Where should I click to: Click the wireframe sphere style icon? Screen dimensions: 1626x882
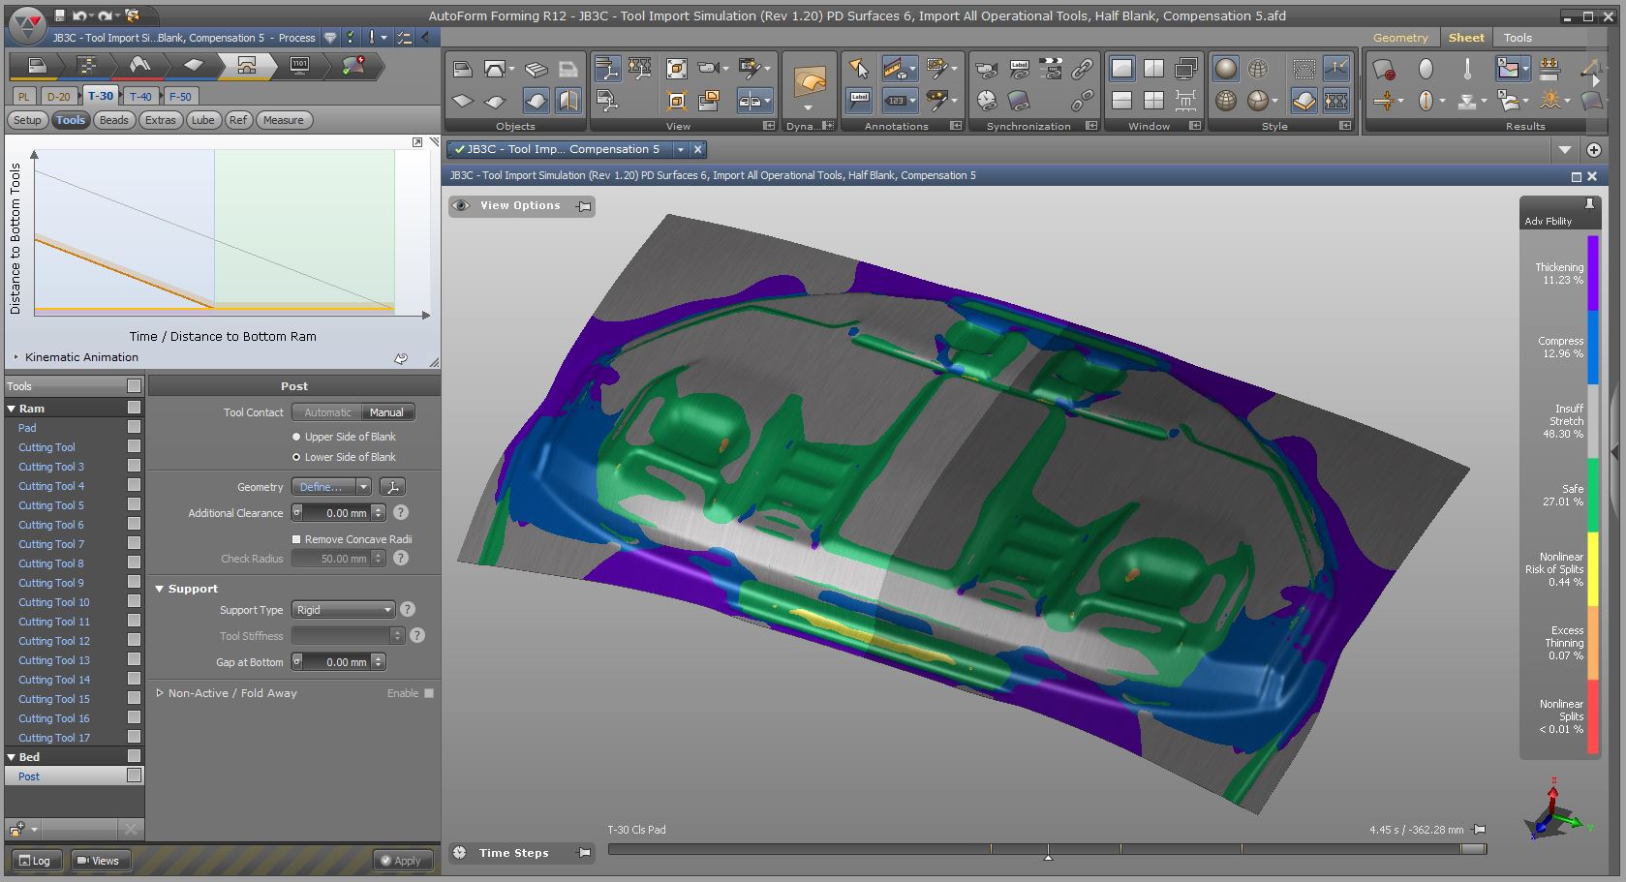[x=1258, y=69]
